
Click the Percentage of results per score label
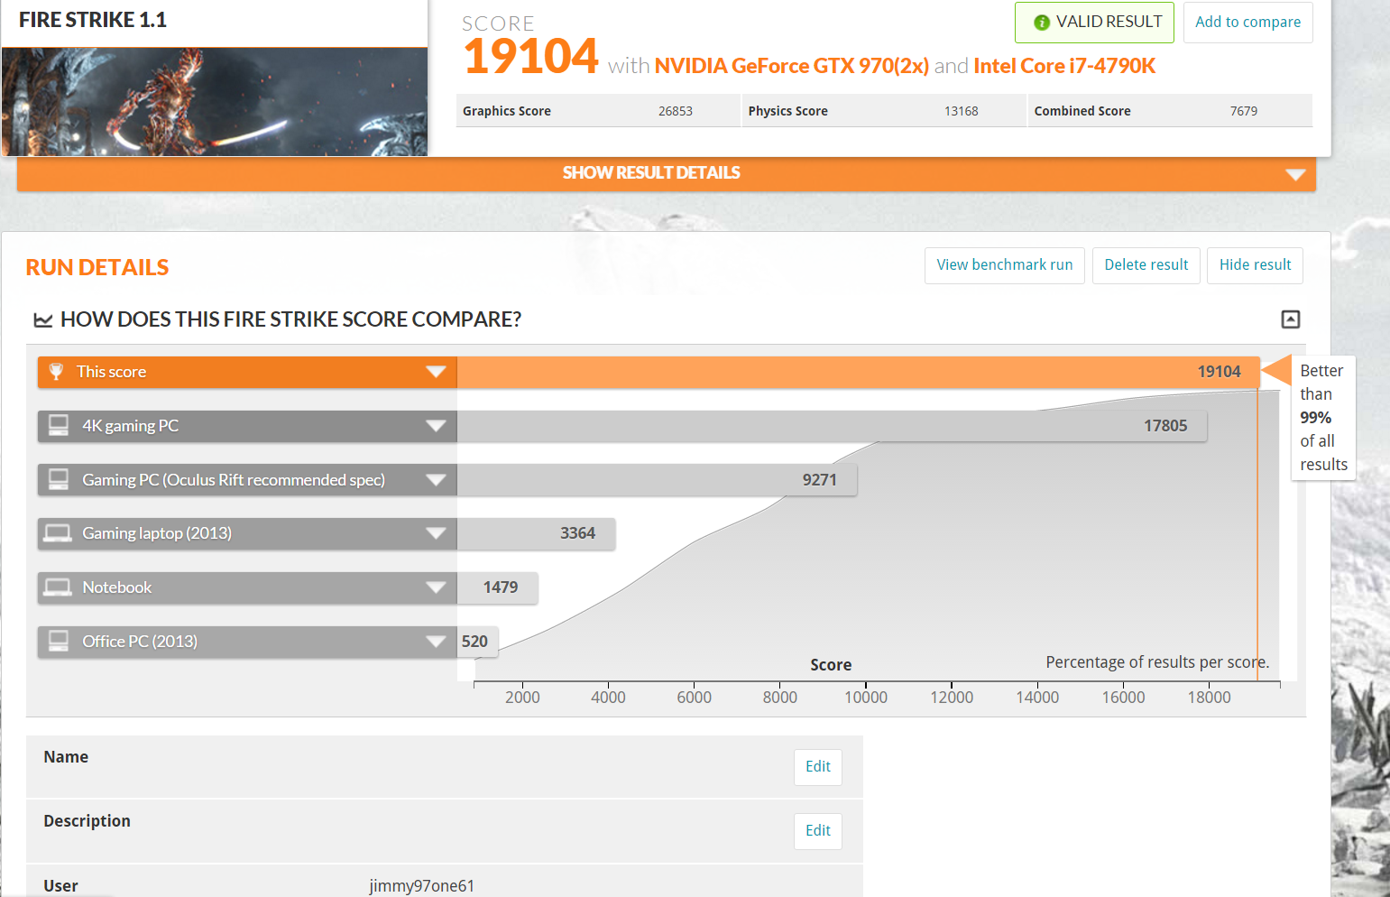click(x=1157, y=662)
